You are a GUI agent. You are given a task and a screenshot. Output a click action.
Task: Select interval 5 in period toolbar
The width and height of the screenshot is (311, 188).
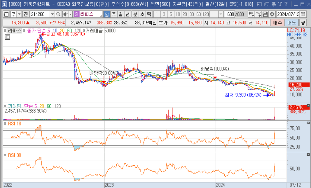click(x=171, y=14)
